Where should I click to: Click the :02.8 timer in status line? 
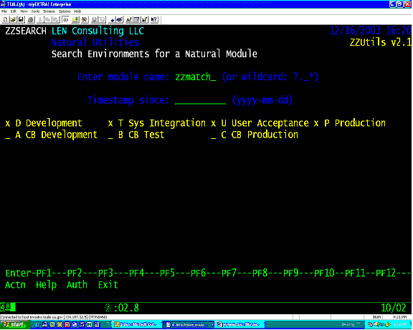(126, 308)
